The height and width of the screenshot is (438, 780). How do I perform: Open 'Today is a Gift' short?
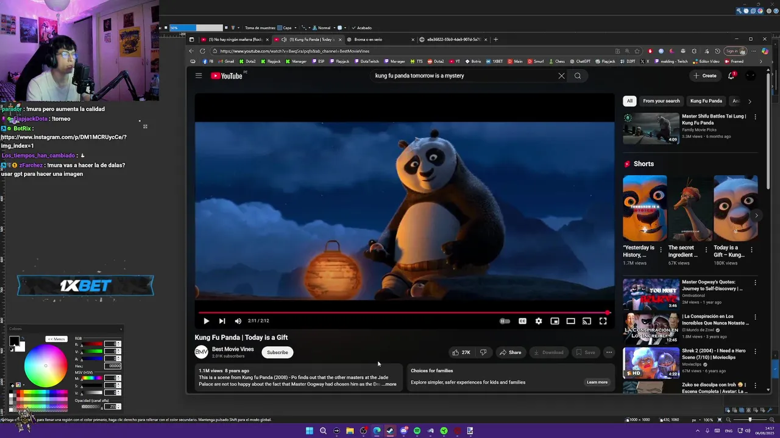coord(736,208)
